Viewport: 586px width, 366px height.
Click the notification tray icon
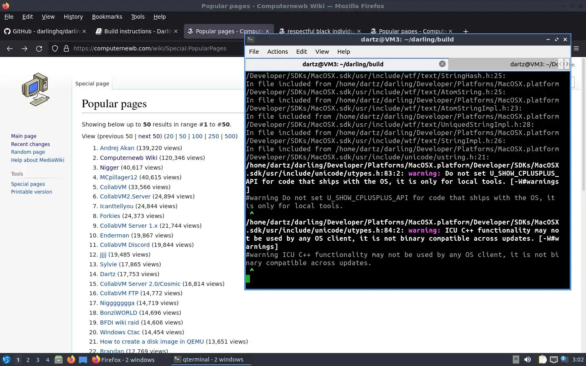pyautogui.click(x=564, y=359)
